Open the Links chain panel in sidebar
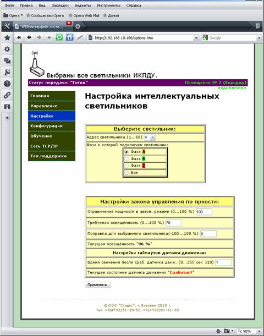The width and height of the screenshot is (264, 336). point(7,95)
